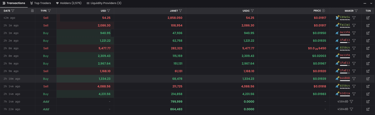This screenshot has height=115, width=375.
Task: Open maker address C89e54
Action: (345, 17)
